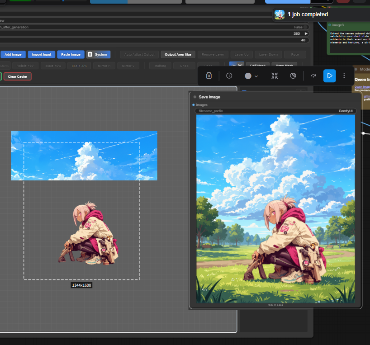Viewport: 370px width, 345px height.
Task: Toggle the Save Image node collapse dot
Action: coord(195,97)
